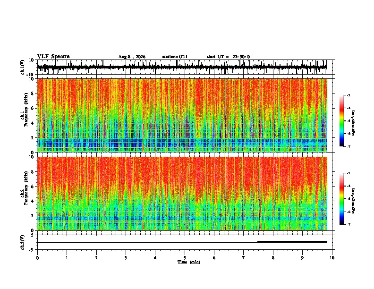Click the ch.2 spectrogram color bar

click(342, 199)
